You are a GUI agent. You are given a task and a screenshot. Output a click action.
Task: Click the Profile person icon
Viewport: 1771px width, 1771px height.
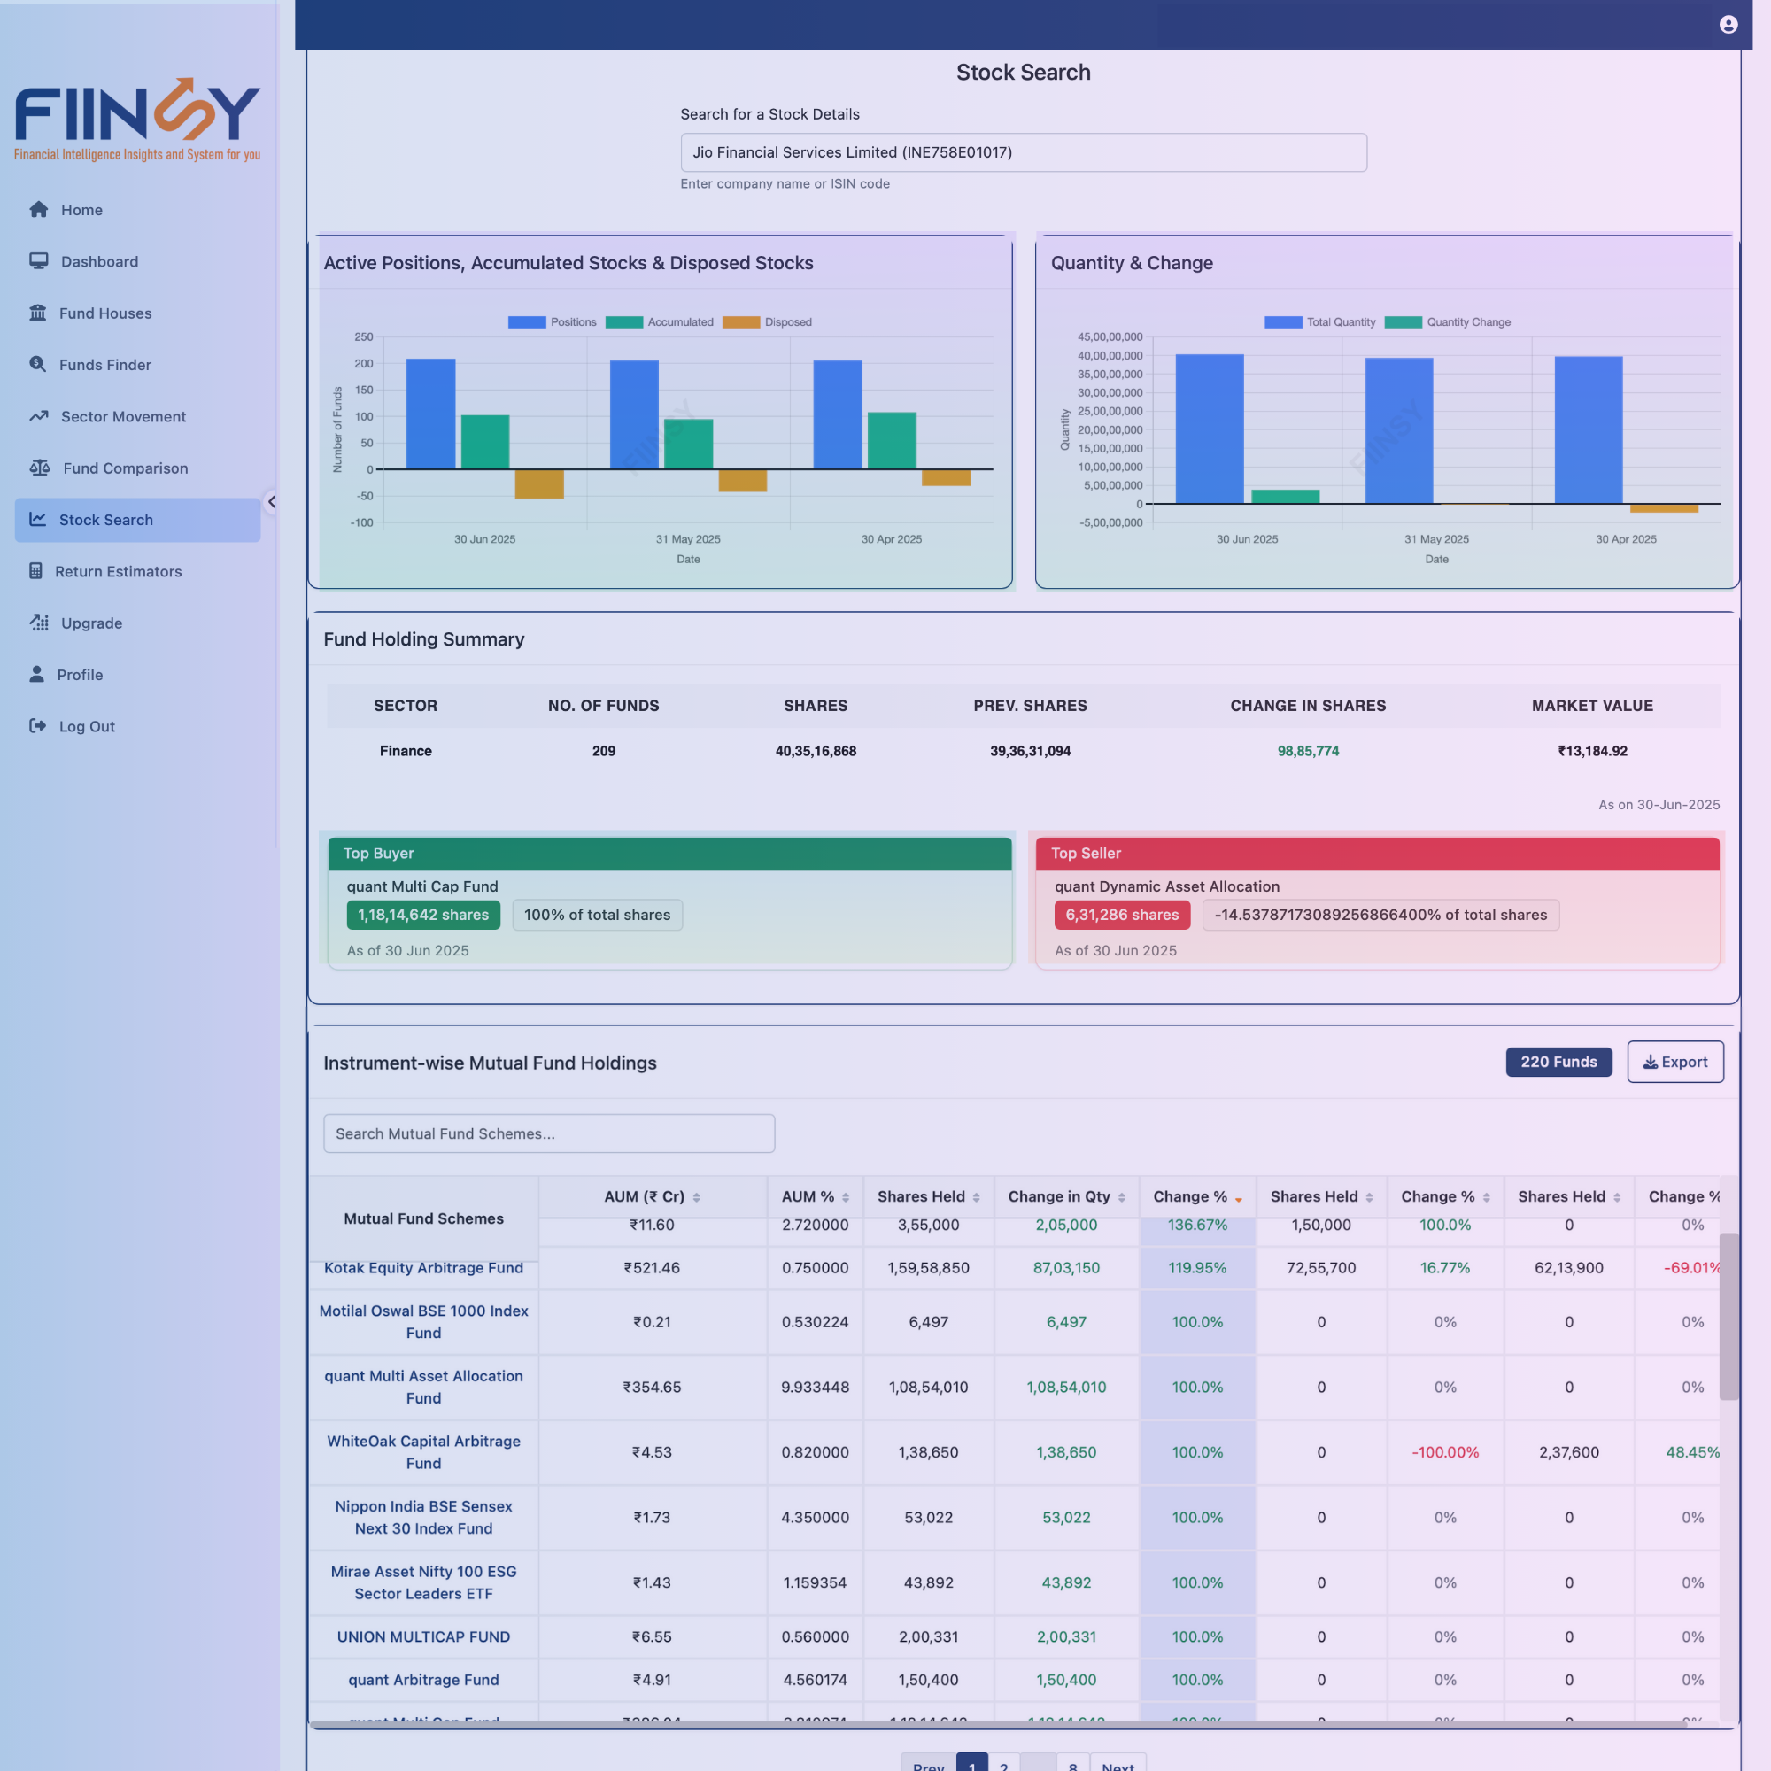(x=36, y=674)
